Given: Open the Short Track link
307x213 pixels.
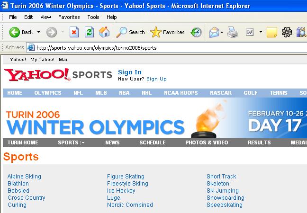Looking at the screenshot, I should point(221,177).
